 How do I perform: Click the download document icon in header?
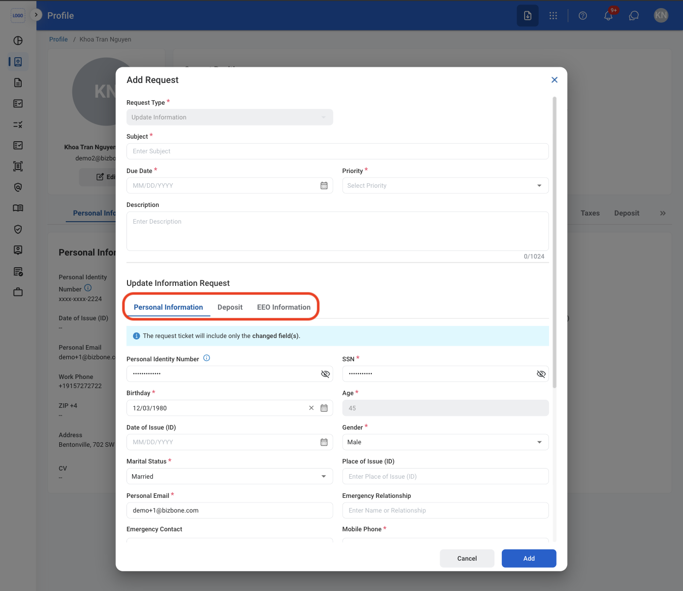point(528,16)
